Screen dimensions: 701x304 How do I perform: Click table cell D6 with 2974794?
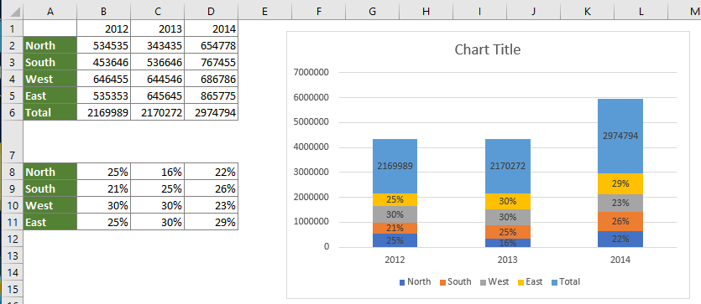(211, 112)
